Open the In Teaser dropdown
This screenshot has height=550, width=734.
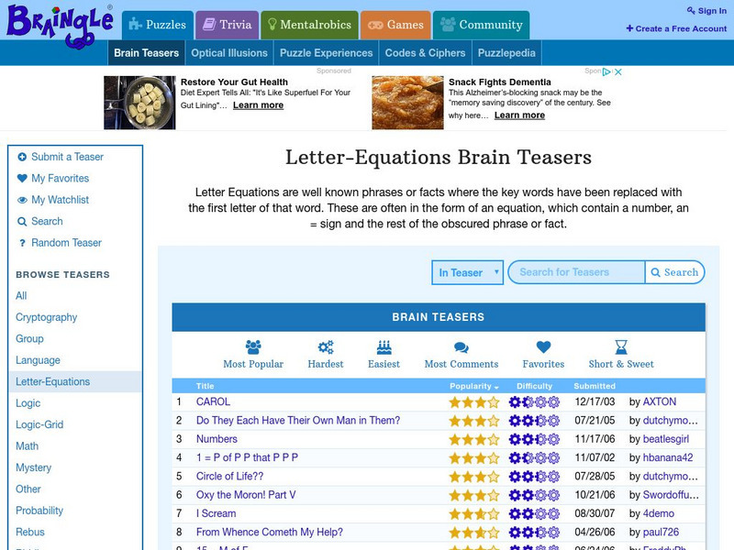pos(467,272)
